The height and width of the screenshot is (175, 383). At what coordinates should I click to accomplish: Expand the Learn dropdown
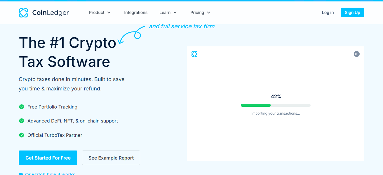click(168, 13)
